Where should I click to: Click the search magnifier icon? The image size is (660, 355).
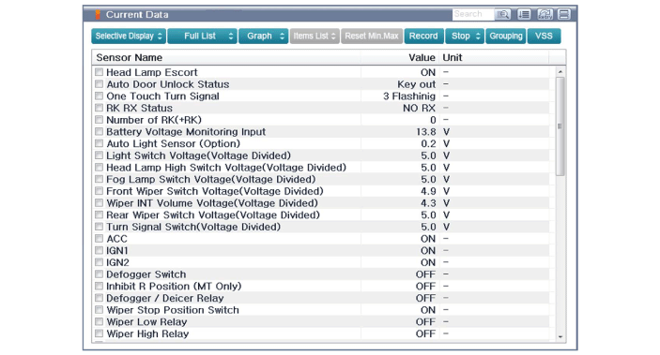502,15
